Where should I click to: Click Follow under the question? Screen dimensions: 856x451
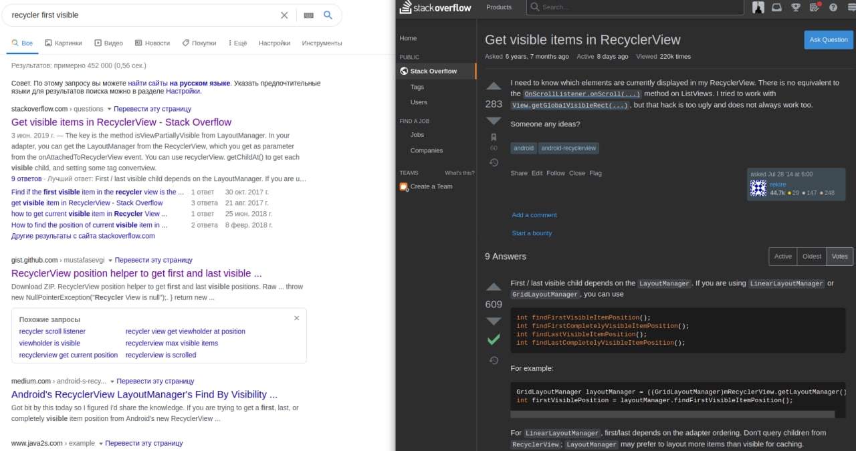[x=556, y=173]
